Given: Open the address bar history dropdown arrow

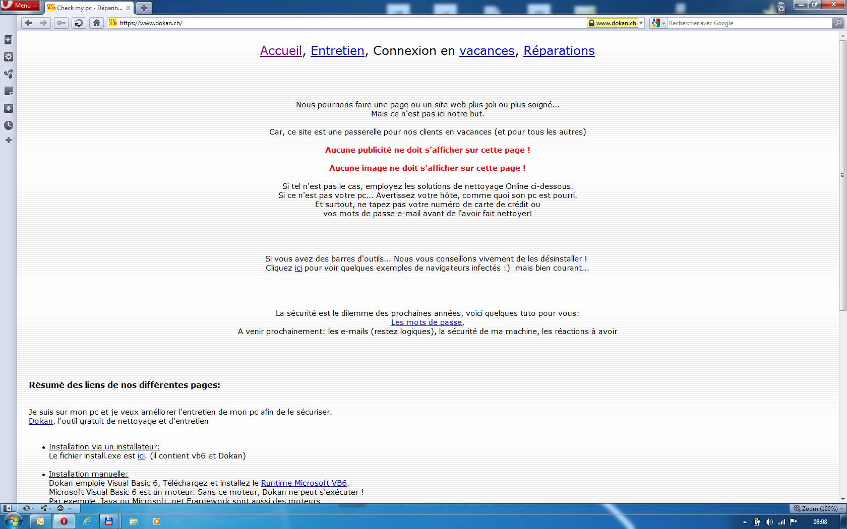Looking at the screenshot, I should [x=641, y=23].
